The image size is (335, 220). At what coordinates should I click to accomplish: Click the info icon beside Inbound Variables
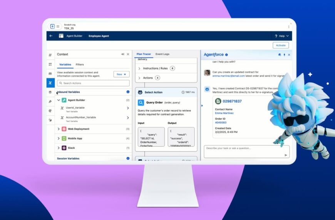128,92
